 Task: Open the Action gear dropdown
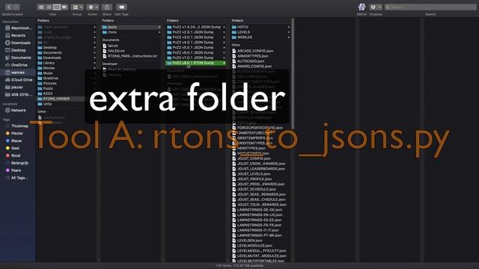93,7
